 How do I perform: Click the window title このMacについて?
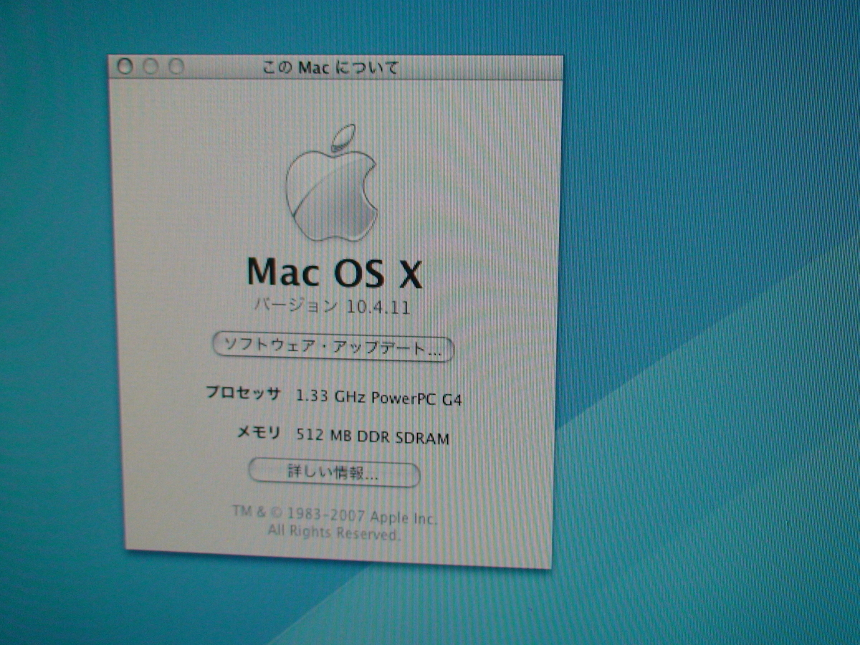(330, 69)
